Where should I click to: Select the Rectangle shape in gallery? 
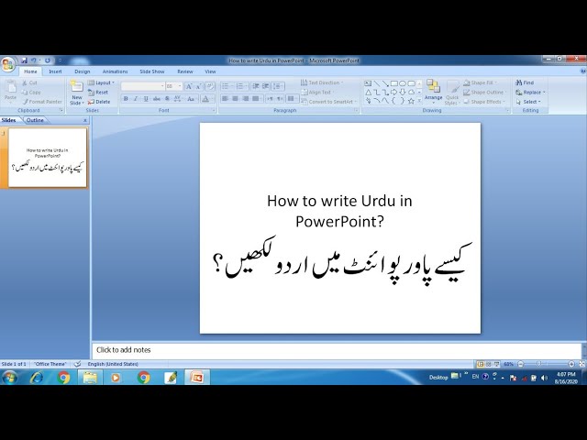click(394, 83)
